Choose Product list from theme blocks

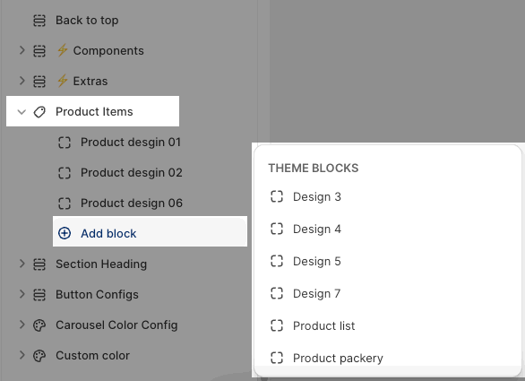pos(388,325)
